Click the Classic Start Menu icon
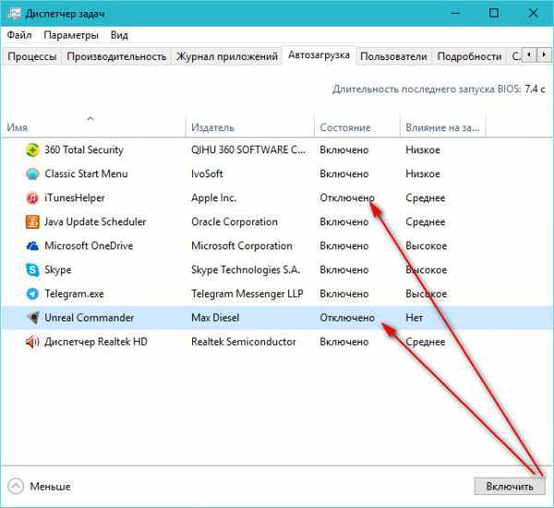 pyautogui.click(x=32, y=174)
